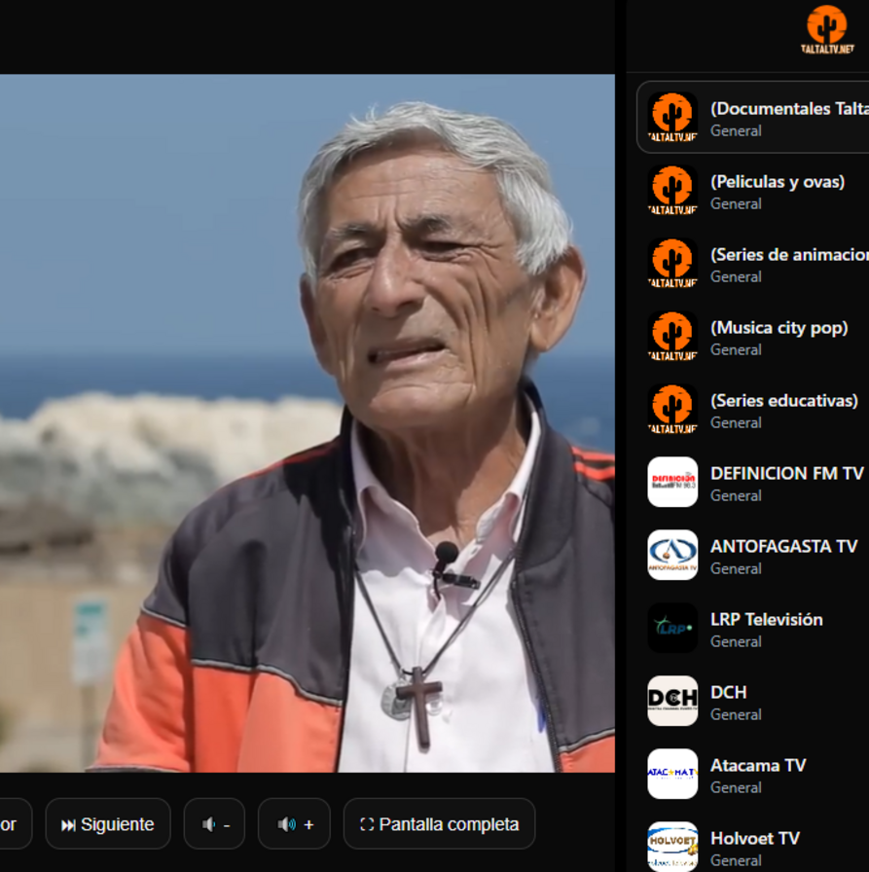Choose the LRP Televisión channel name
Viewport: 869px width, 872px height.
click(766, 619)
